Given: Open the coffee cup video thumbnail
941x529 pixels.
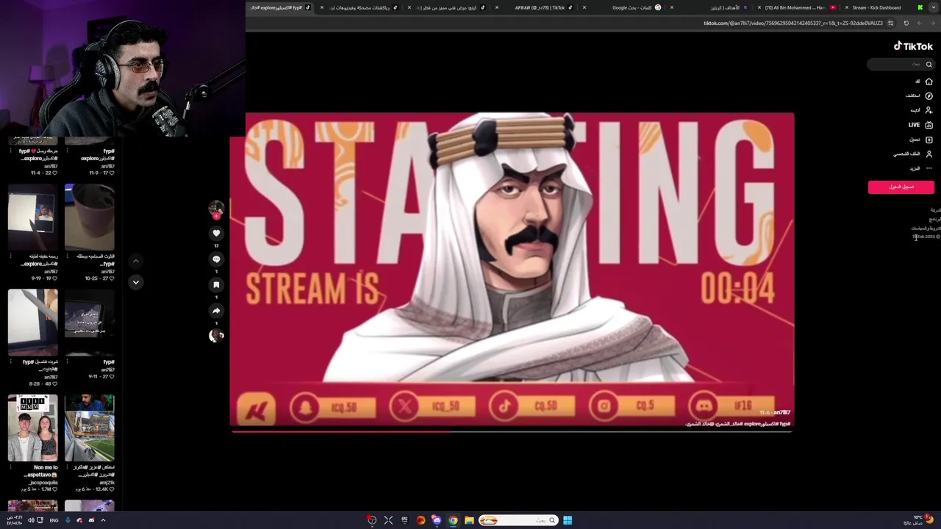Looking at the screenshot, I should click(x=89, y=217).
